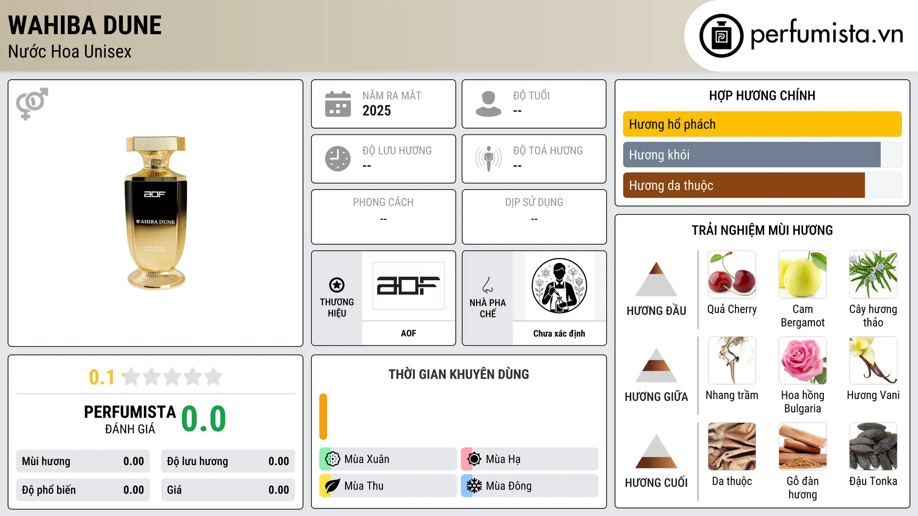Click the unisex gender symbol icon
Image resolution: width=918 pixels, height=516 pixels.
(32, 103)
